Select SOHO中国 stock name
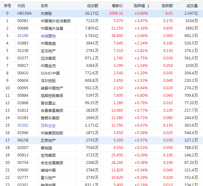 (50, 73)
